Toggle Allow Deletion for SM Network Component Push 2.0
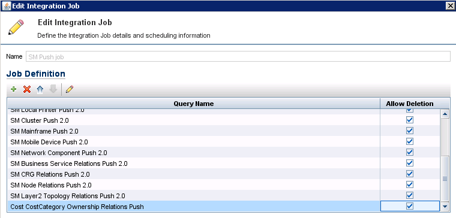The image size is (456, 218). point(410,152)
